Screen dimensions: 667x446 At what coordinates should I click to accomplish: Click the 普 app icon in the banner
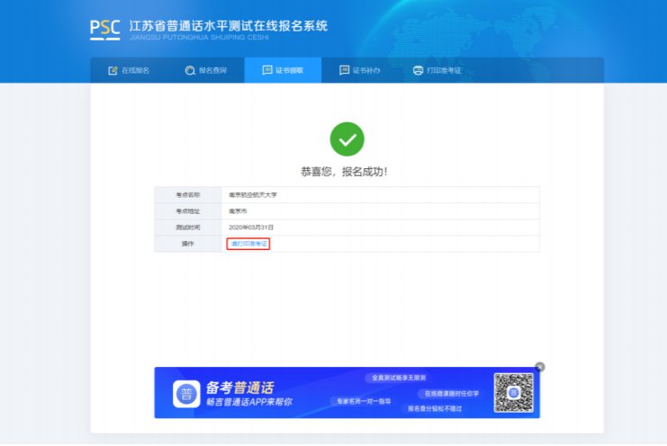click(x=186, y=394)
